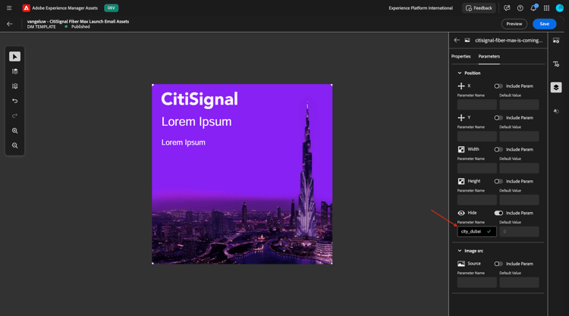Open the layers panel in right rail
The height and width of the screenshot is (316, 569).
click(556, 87)
